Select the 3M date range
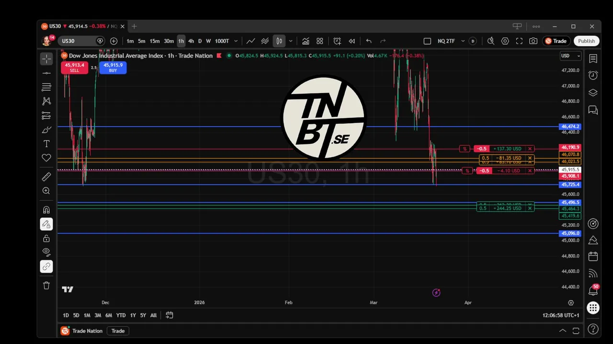Viewport: 613px width, 344px height. coord(98,315)
